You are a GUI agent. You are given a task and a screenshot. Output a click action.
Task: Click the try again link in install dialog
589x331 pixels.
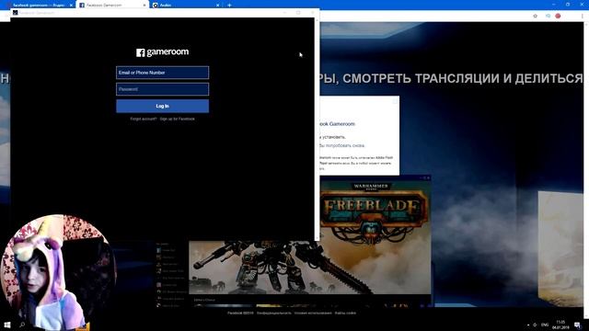pyautogui.click(x=341, y=145)
